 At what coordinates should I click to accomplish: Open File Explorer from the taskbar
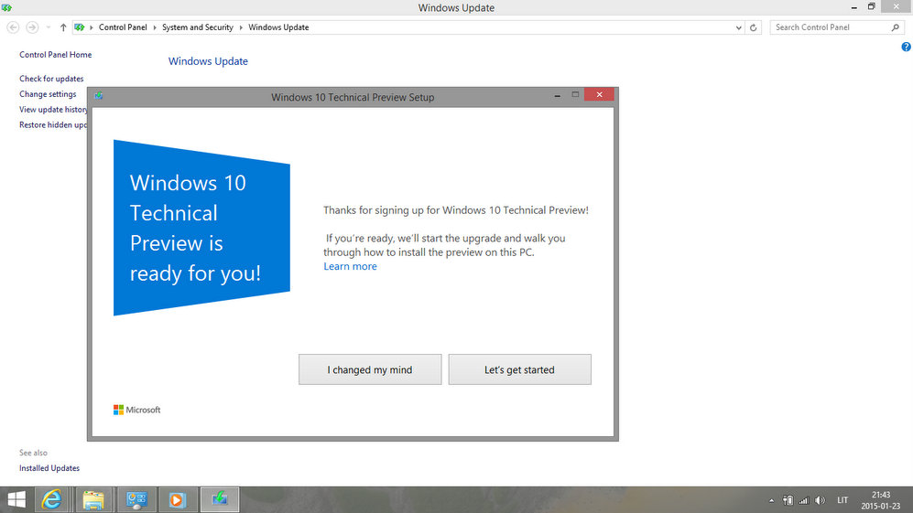click(93, 499)
